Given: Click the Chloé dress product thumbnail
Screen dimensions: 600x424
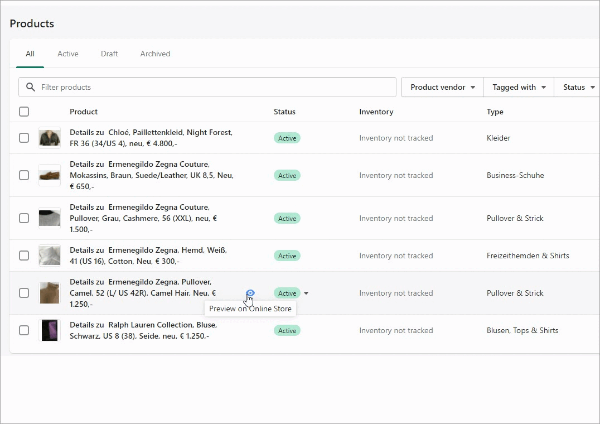Looking at the screenshot, I should [x=50, y=138].
